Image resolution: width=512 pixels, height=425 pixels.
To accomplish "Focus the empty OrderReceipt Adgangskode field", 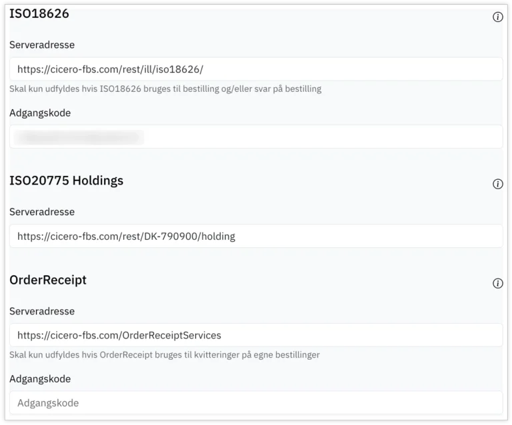I will point(256,402).
